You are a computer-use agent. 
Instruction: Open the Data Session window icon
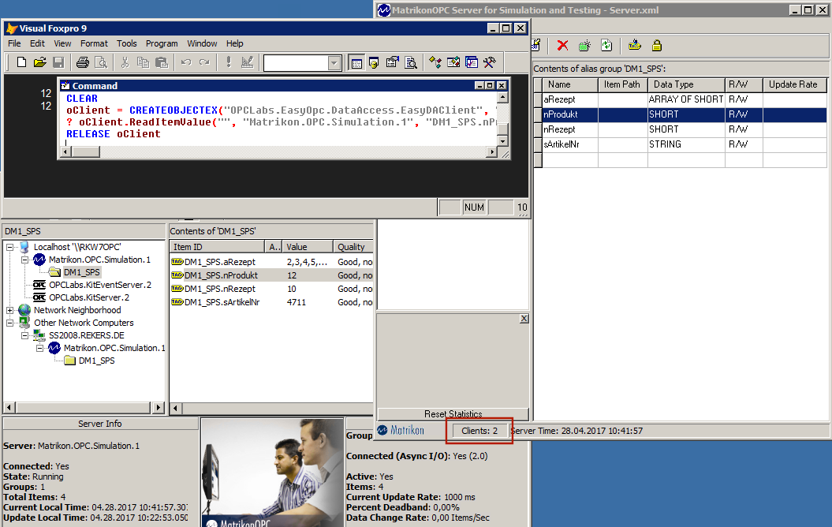pos(374,63)
